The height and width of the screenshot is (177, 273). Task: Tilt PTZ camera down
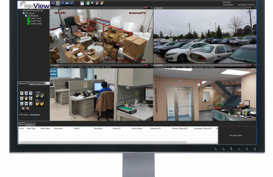[26, 104]
